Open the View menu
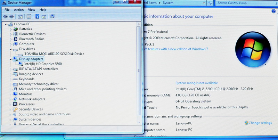Viewport: 278px width, 140px height. pyautogui.click(x=32, y=10)
